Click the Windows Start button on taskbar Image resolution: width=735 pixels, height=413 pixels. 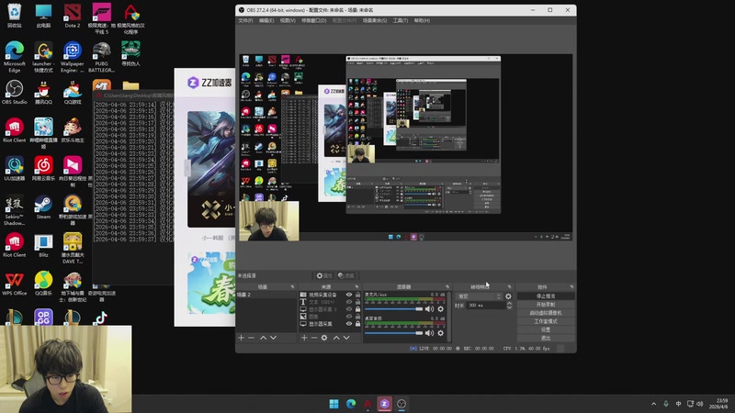[x=334, y=404]
